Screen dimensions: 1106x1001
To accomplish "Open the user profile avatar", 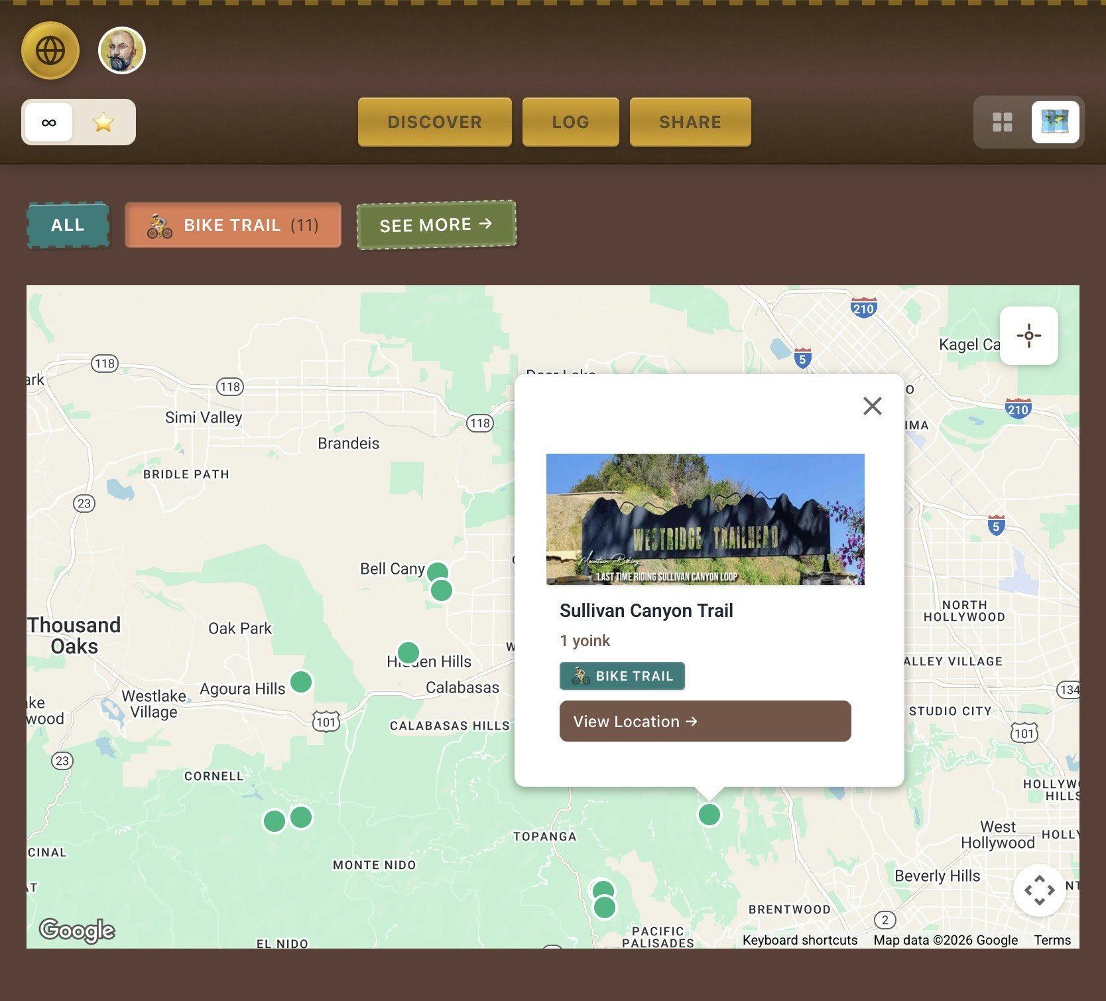I will click(x=122, y=50).
